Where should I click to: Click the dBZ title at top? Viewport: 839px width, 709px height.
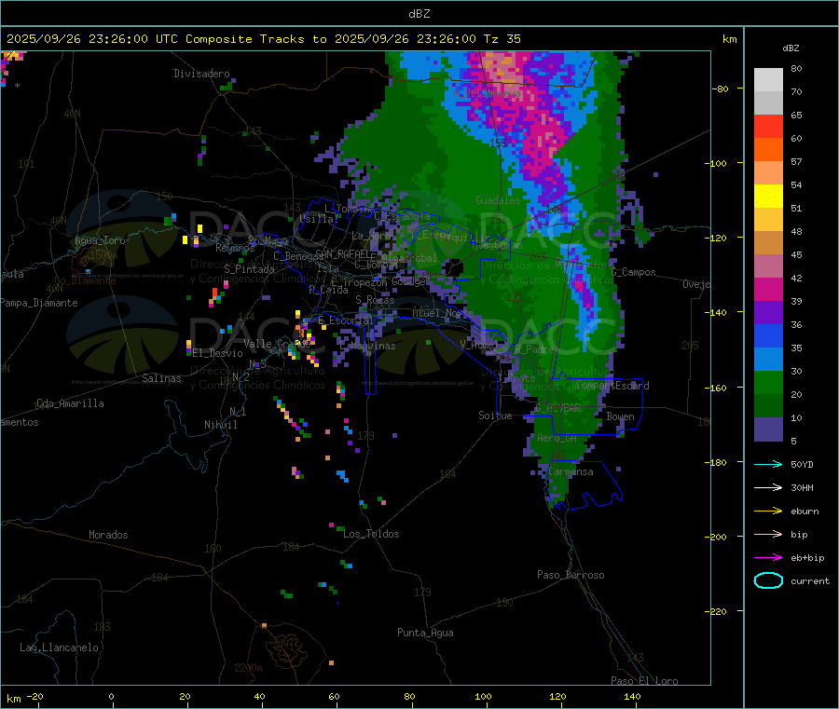pyautogui.click(x=419, y=14)
